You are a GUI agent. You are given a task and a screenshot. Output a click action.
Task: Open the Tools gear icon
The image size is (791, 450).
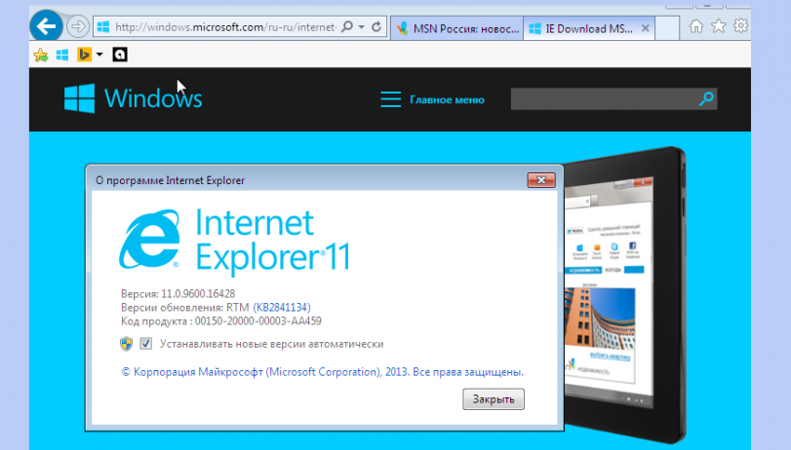tap(741, 26)
